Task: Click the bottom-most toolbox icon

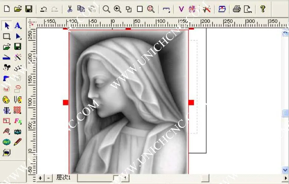Action: point(7,153)
